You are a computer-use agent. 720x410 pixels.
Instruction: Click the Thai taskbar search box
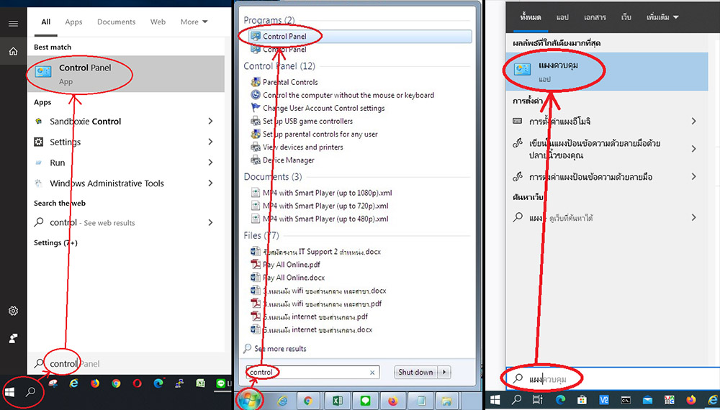611,379
